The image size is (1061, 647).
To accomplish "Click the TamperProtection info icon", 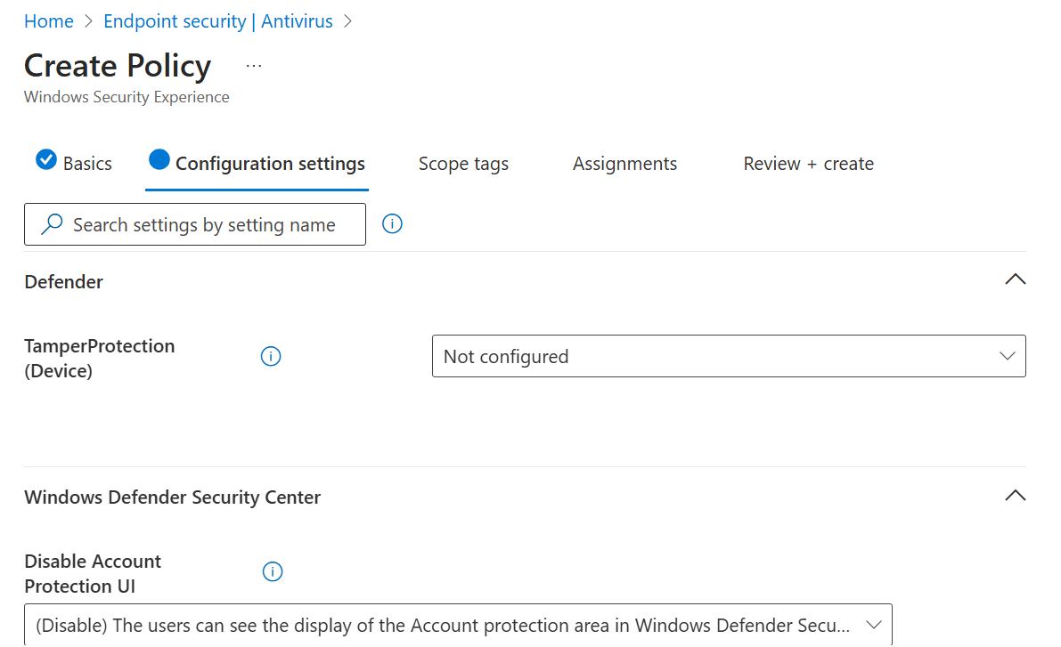I will 271,356.
